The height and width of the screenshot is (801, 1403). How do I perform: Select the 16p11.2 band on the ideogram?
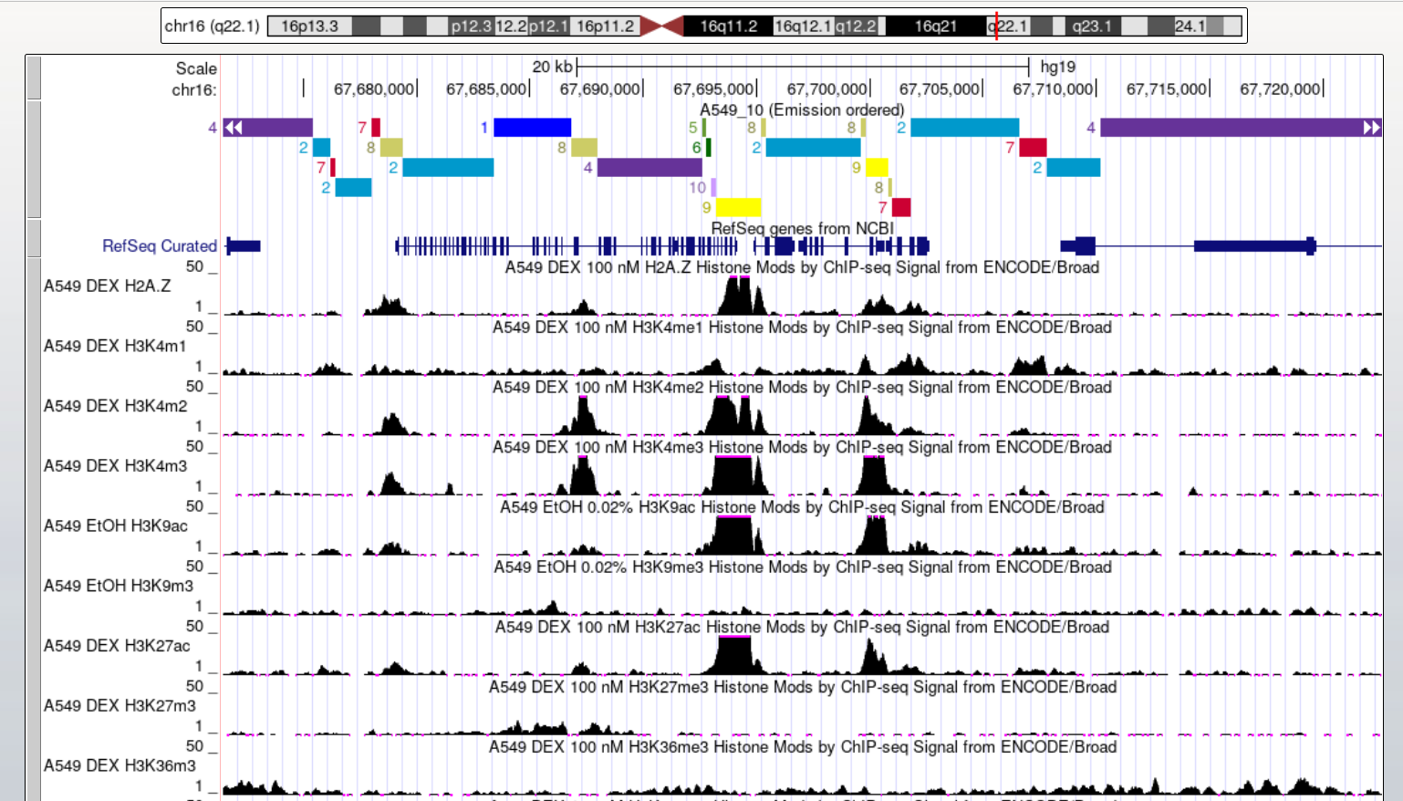point(605,26)
